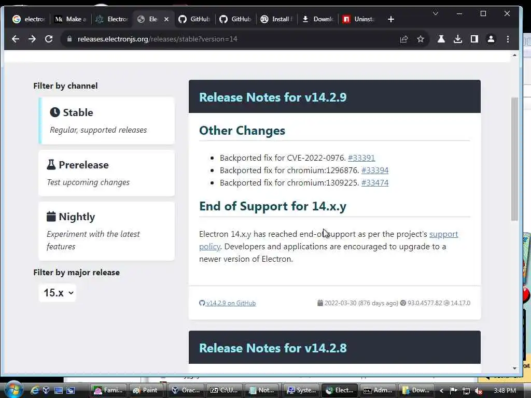
Task: Open the Windows Start button
Action: pyautogui.click(x=13, y=390)
